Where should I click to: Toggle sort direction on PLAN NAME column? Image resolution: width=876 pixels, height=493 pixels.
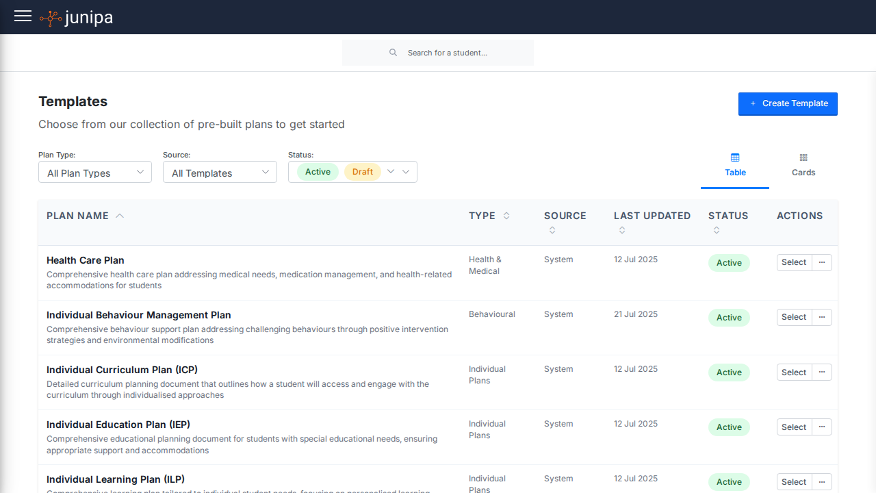pyautogui.click(x=120, y=215)
